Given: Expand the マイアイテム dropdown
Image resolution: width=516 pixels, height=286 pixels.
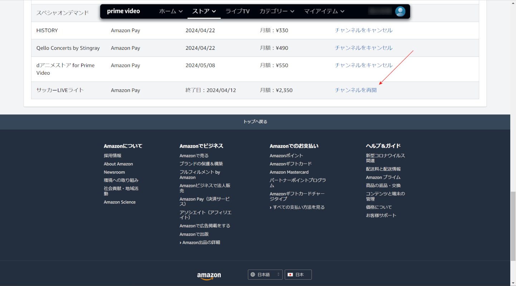Looking at the screenshot, I should tap(324, 11).
